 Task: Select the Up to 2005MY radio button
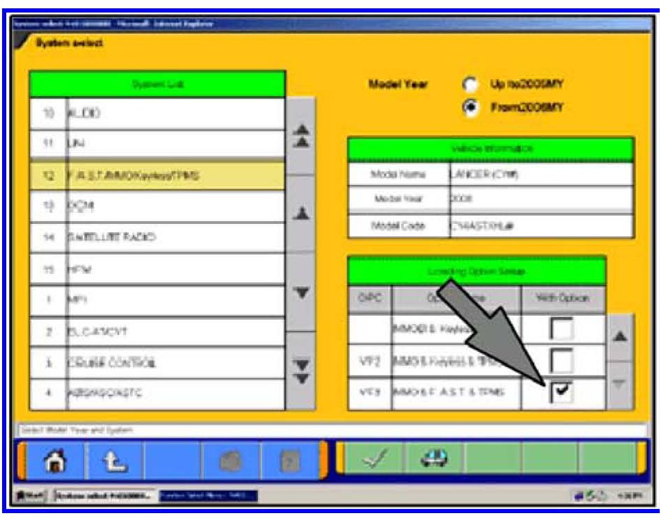(469, 85)
